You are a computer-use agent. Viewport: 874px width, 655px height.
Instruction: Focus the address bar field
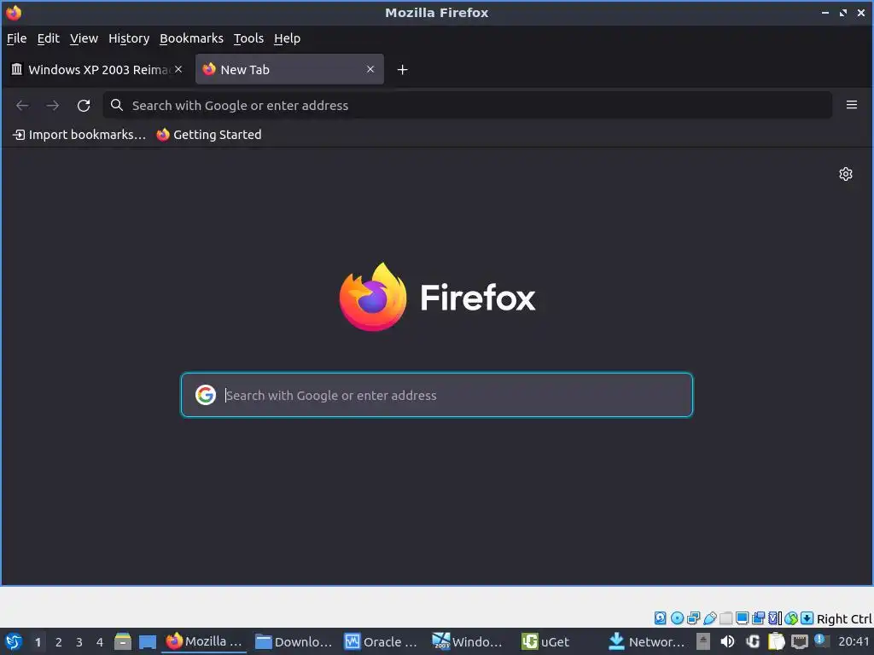tap(467, 105)
